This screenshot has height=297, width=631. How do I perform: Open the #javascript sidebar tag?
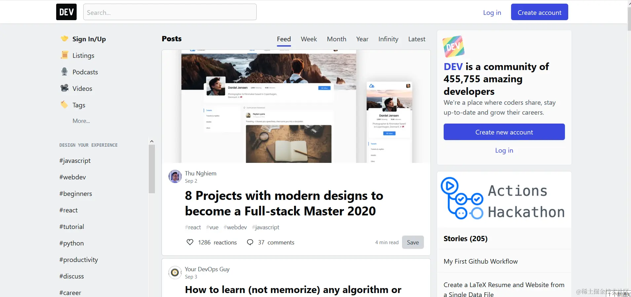click(x=75, y=161)
